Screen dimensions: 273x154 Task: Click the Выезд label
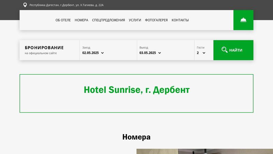pos(144,48)
